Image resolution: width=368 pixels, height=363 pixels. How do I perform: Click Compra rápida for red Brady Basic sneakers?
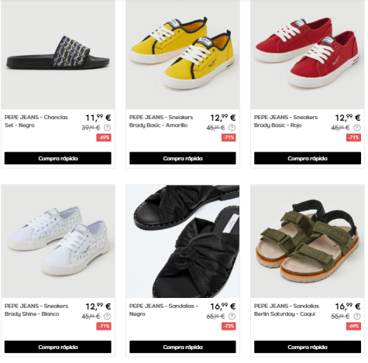[308, 158]
